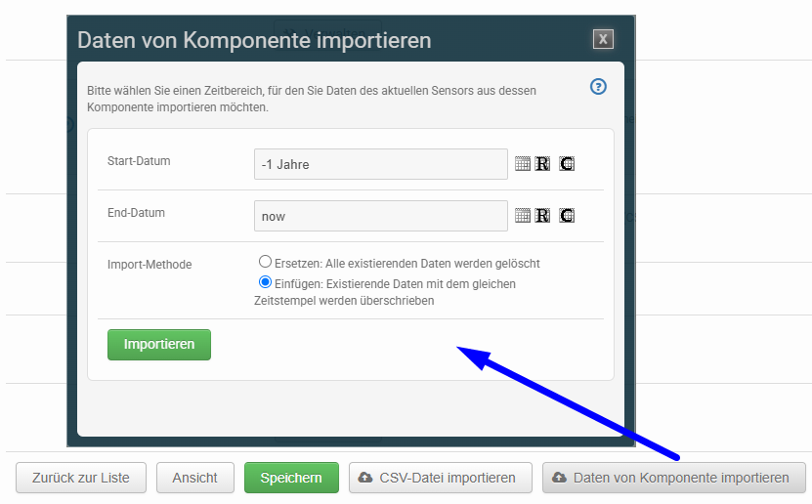This screenshot has height=504, width=812.
Task: Click the R icon beside End-Datum
Action: [x=542, y=216]
